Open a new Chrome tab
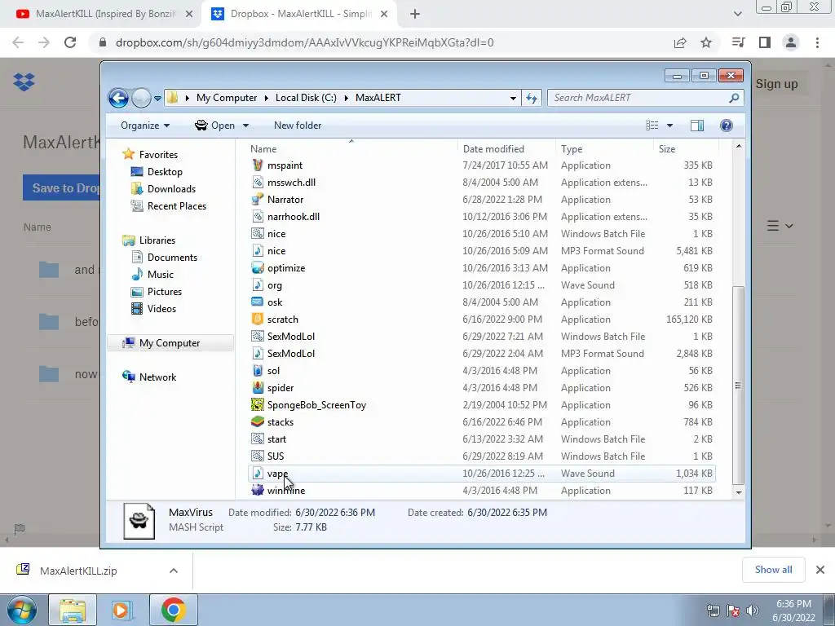This screenshot has width=835, height=626. [415, 15]
